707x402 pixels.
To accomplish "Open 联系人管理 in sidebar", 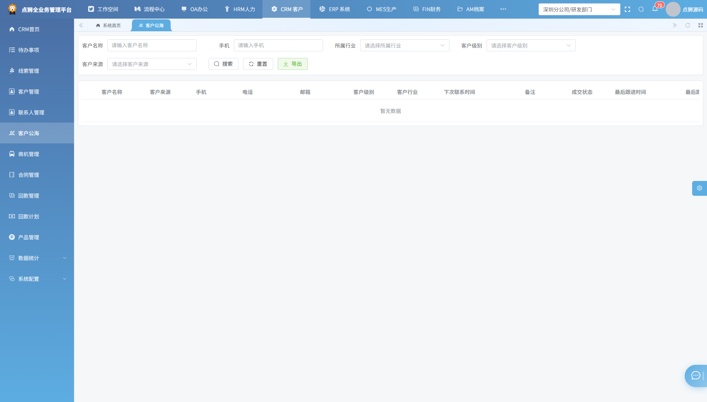I will coord(37,112).
